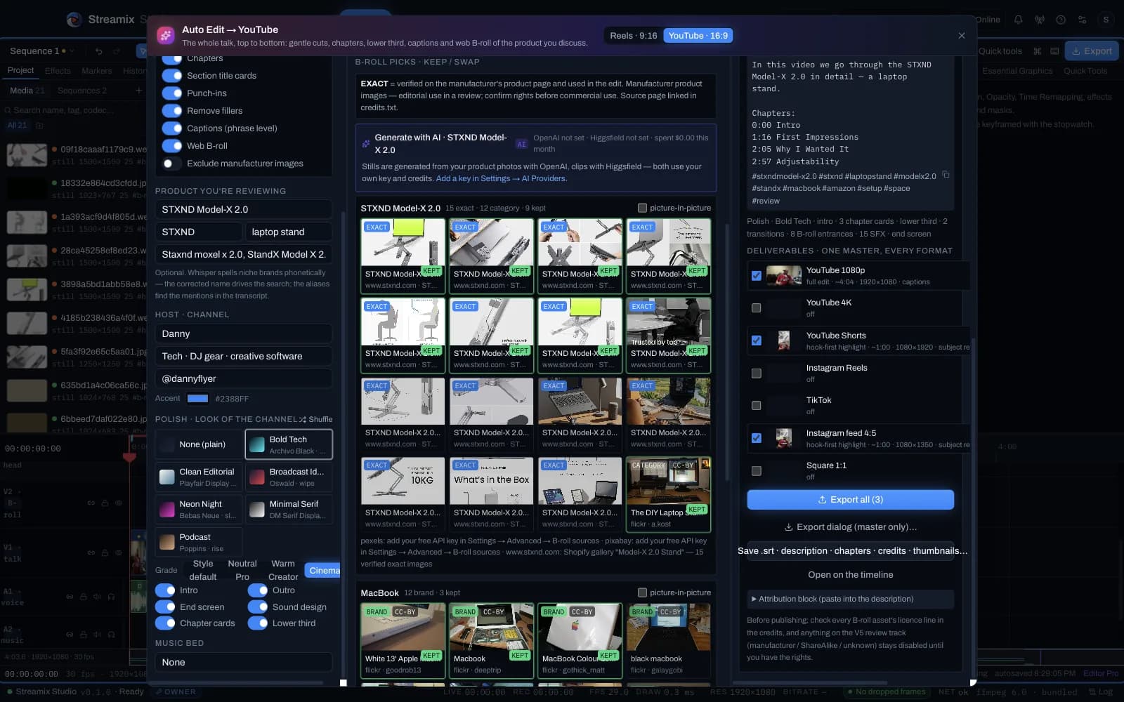The image size is (1124, 702).
Task: Click the redo arrow beside Sequence 1
Action: coord(117,51)
